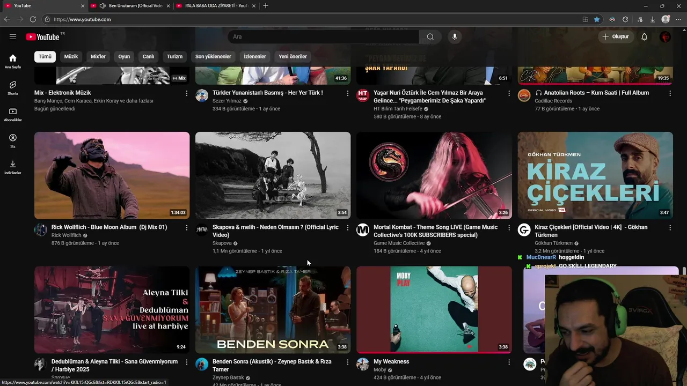This screenshot has width=687, height=386.
Task: Open Gökhan Türkmen channel avatar
Action: (x=524, y=230)
